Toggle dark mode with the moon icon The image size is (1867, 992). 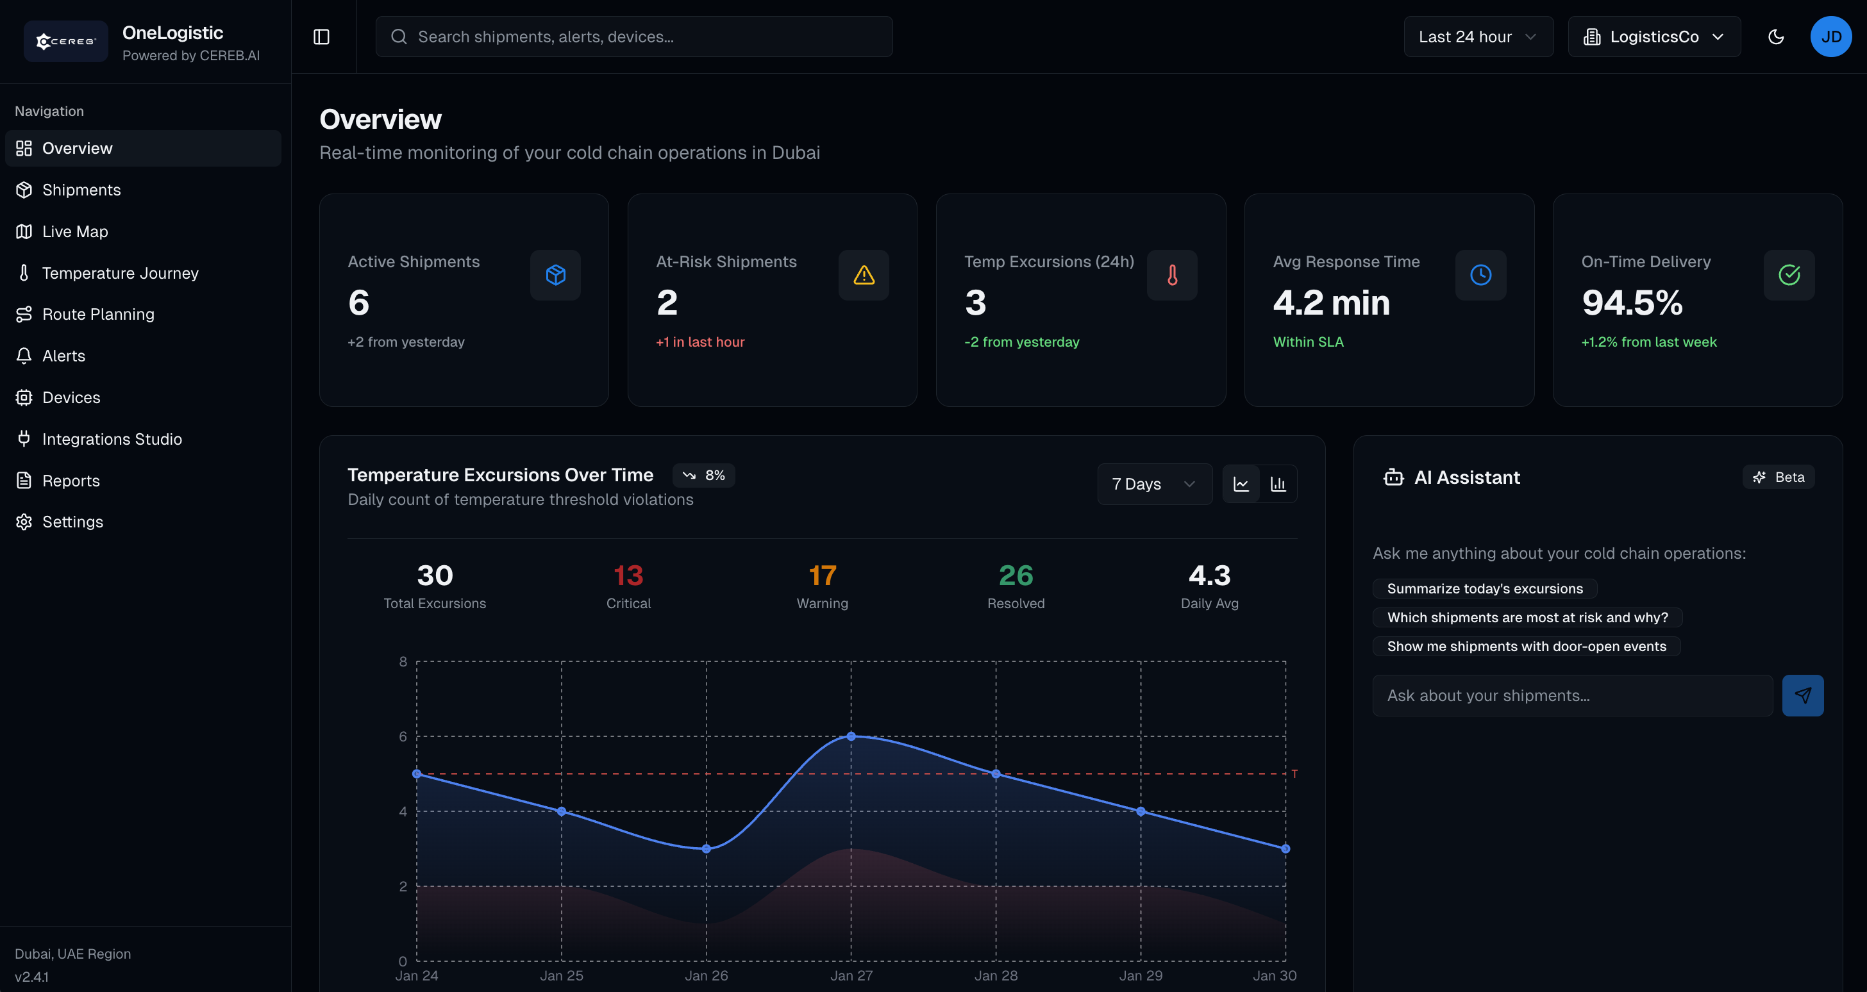pos(1776,37)
